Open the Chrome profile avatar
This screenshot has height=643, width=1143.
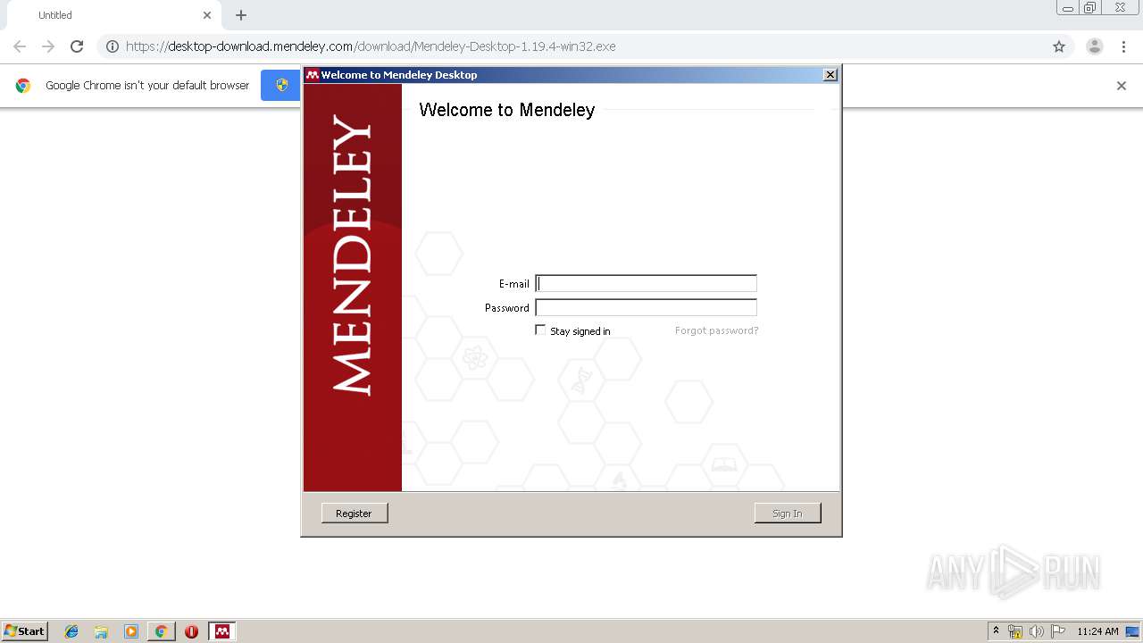click(1095, 46)
